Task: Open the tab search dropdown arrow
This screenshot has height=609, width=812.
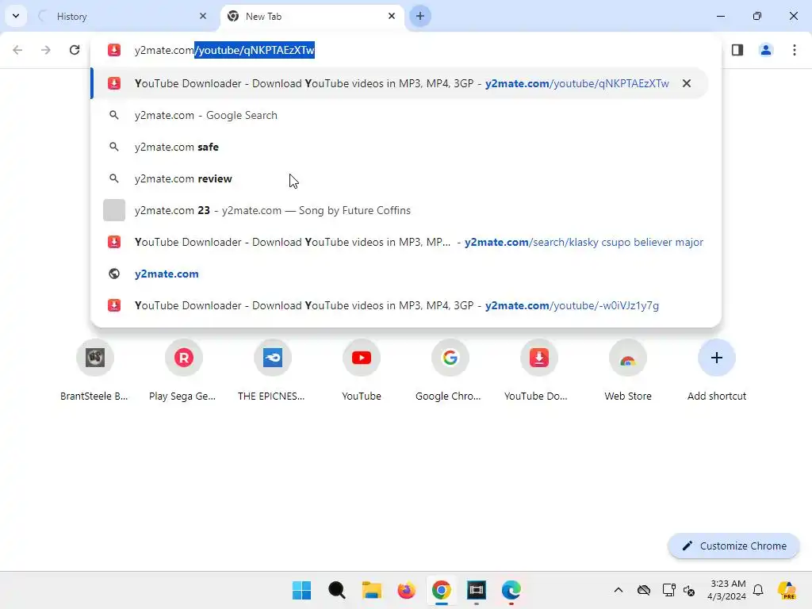Action: [16, 16]
